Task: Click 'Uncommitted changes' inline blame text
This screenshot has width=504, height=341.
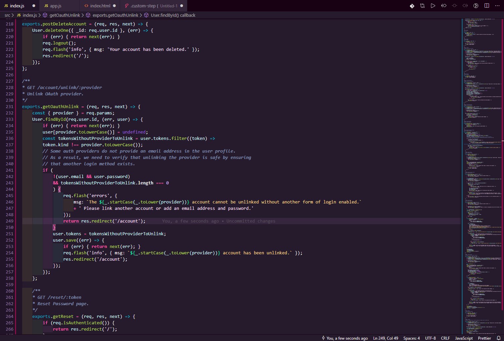Action: [251, 221]
